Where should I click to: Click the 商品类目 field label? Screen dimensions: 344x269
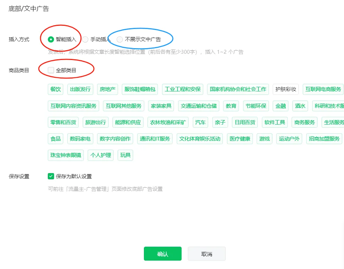19,70
